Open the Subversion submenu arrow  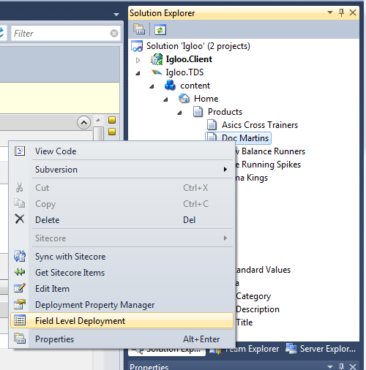click(225, 169)
